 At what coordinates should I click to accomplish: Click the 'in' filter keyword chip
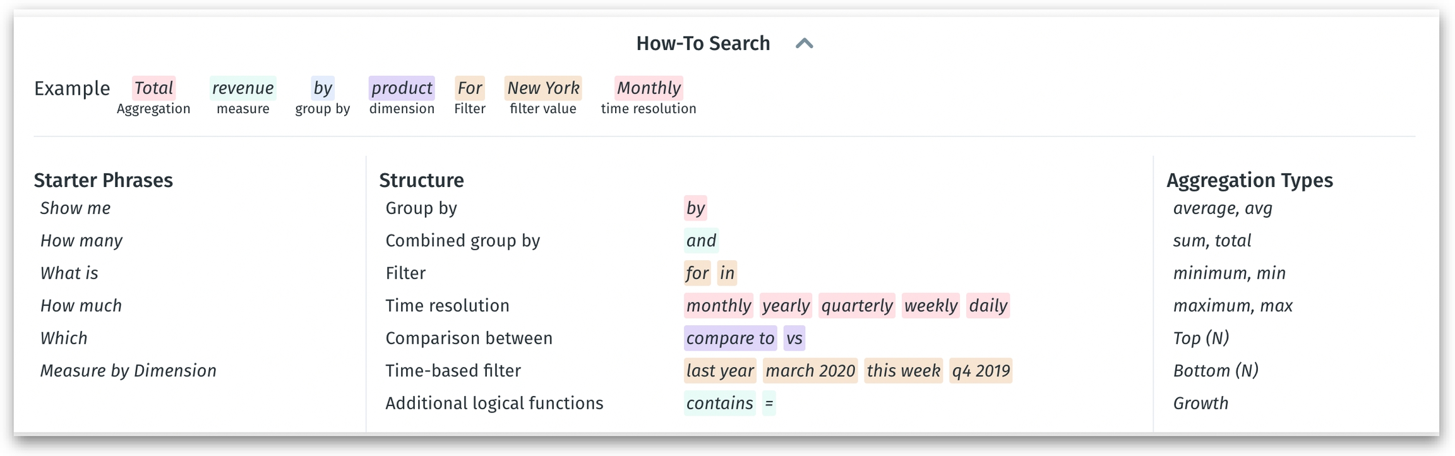tap(727, 273)
